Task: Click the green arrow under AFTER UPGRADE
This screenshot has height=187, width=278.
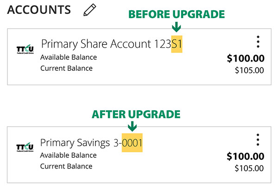Action: pos(132,126)
